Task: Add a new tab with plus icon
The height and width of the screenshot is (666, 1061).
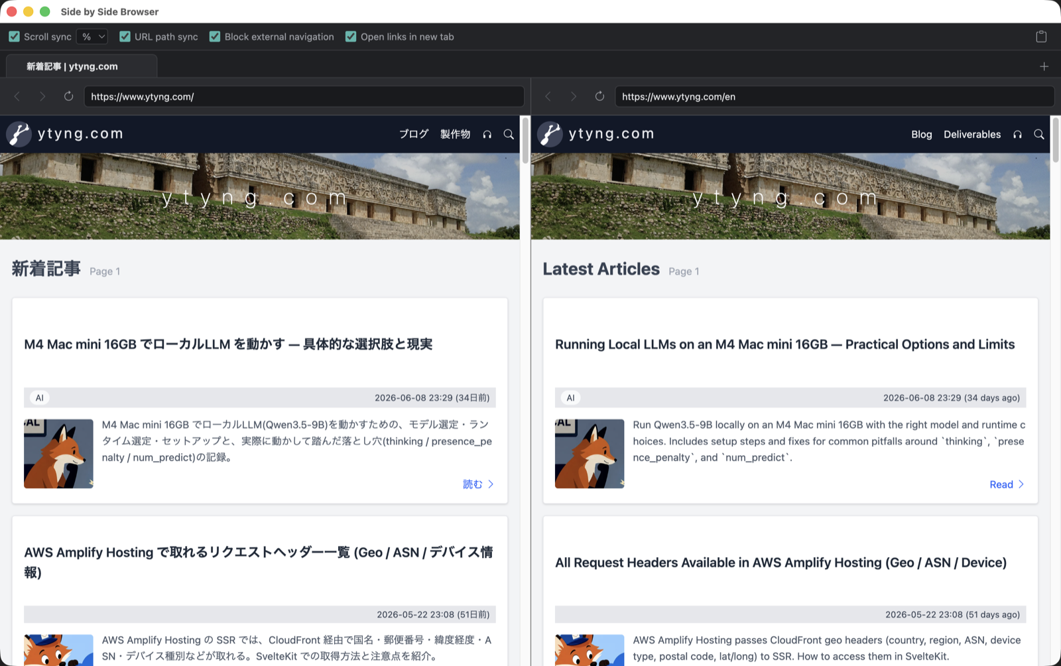Action: coord(1044,66)
